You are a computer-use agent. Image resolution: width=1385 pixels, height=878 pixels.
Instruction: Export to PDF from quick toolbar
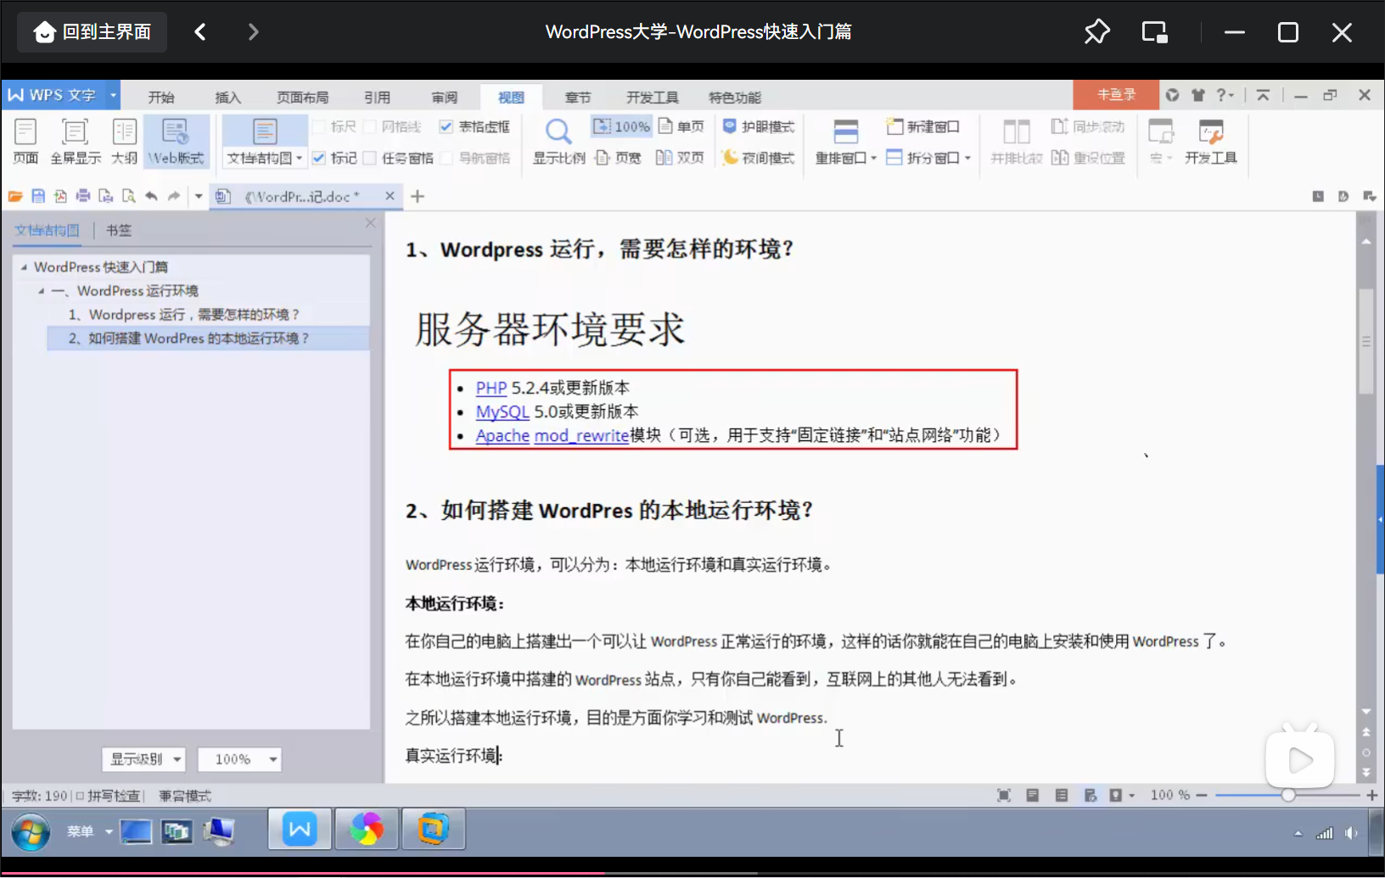point(60,196)
